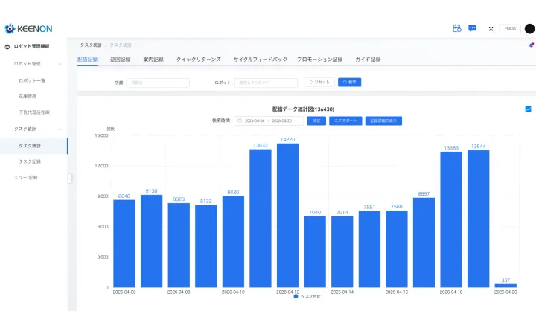Open the calendar icon in top header
Viewport: 536px width, 331px height.
coord(457,28)
